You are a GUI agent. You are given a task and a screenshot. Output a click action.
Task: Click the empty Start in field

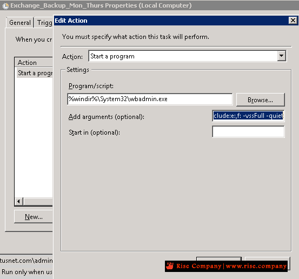click(x=248, y=131)
